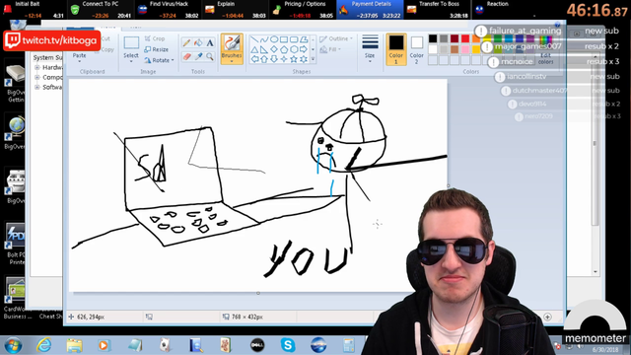Screen dimensions: 631x355
Task: Choose the Five-point star shape
Action: [x=294, y=59]
